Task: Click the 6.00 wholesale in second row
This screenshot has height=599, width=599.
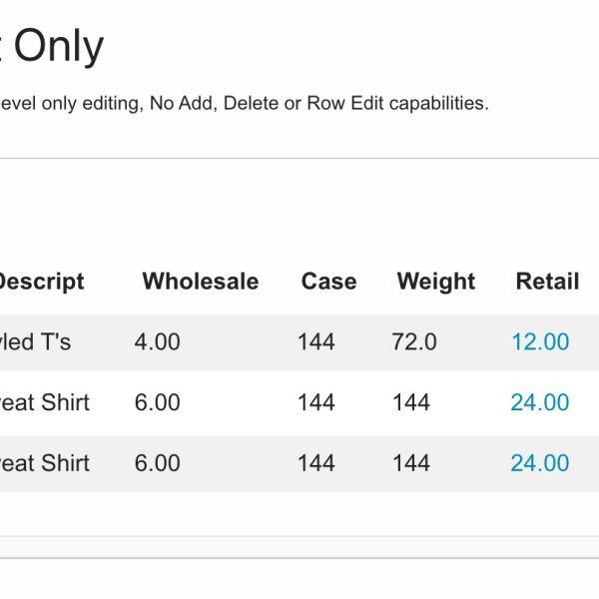Action: tap(158, 403)
